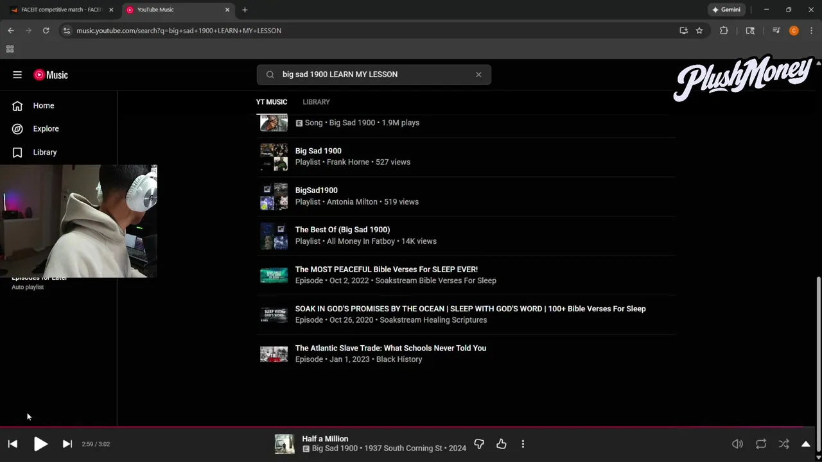
Task: Open Explore in sidebar
Action: (x=46, y=128)
